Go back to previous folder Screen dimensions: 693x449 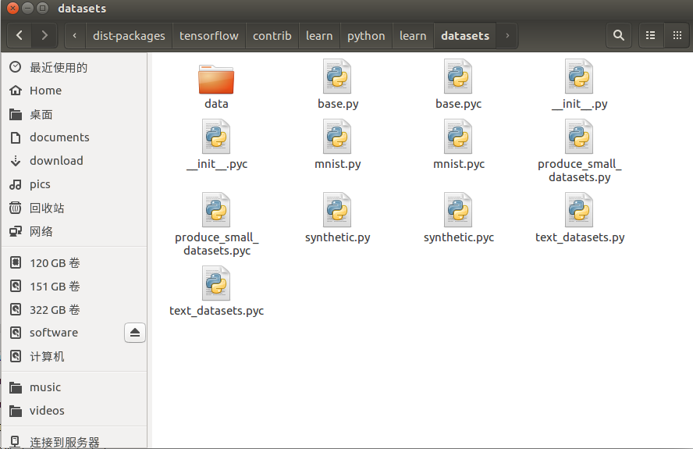[20, 35]
